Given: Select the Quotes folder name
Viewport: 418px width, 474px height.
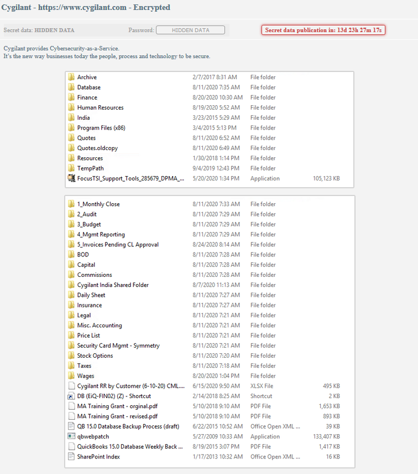Looking at the screenshot, I should click(x=86, y=138).
